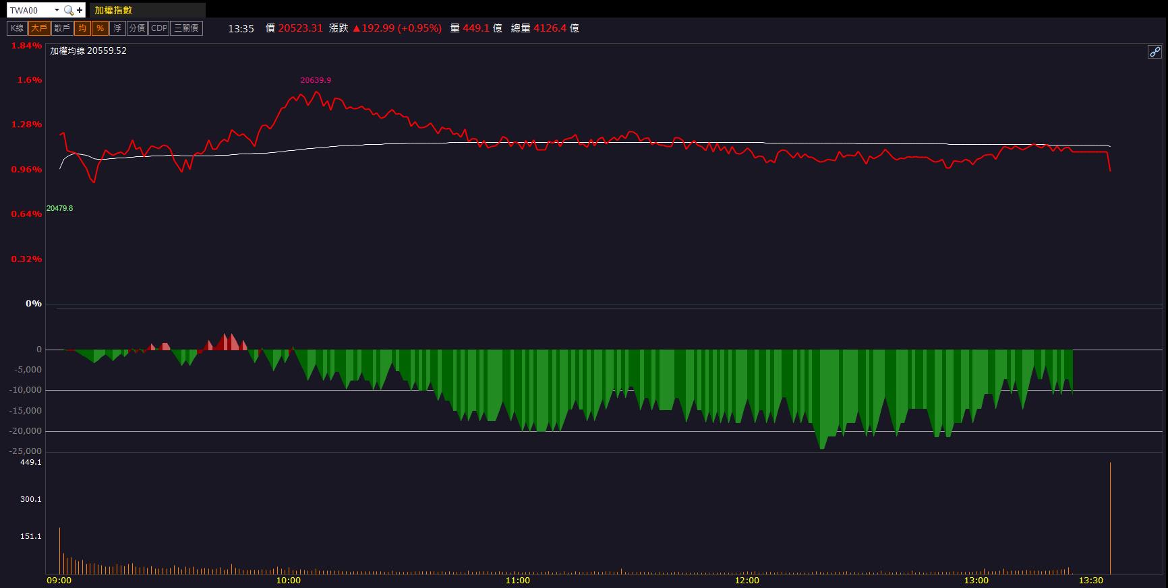Click into the TWA00 symbol input field
Image resolution: width=1168 pixels, height=588 pixels.
point(30,10)
